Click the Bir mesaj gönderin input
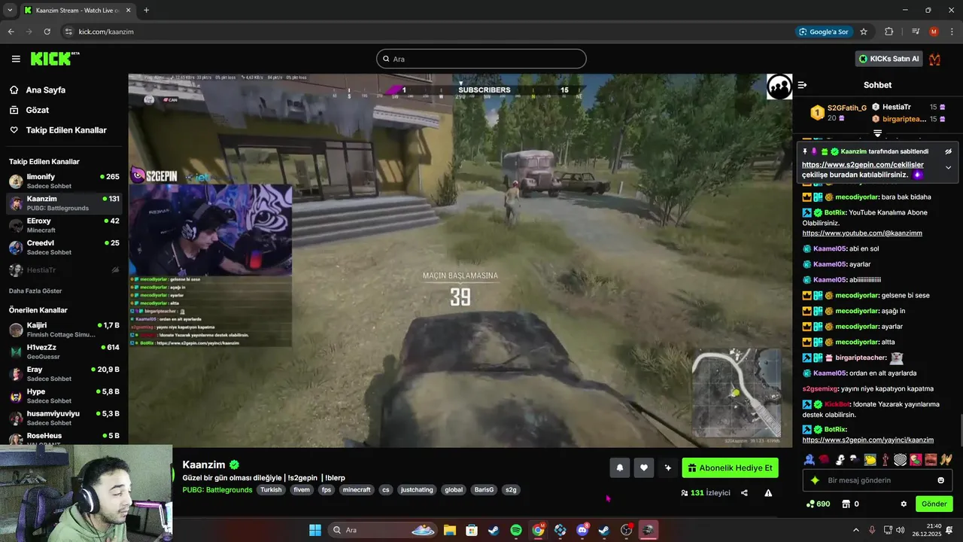 (x=877, y=480)
